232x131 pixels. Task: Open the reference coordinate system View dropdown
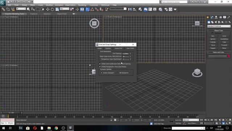click(65, 9)
